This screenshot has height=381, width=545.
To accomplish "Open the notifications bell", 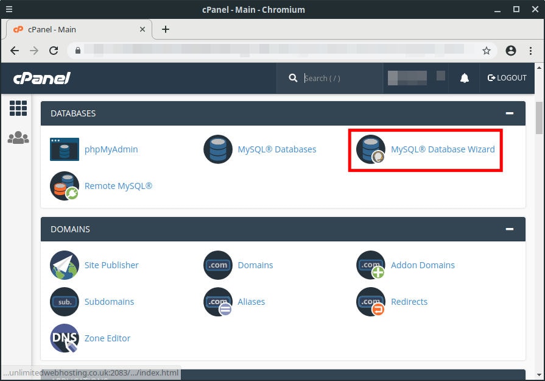I will [464, 78].
